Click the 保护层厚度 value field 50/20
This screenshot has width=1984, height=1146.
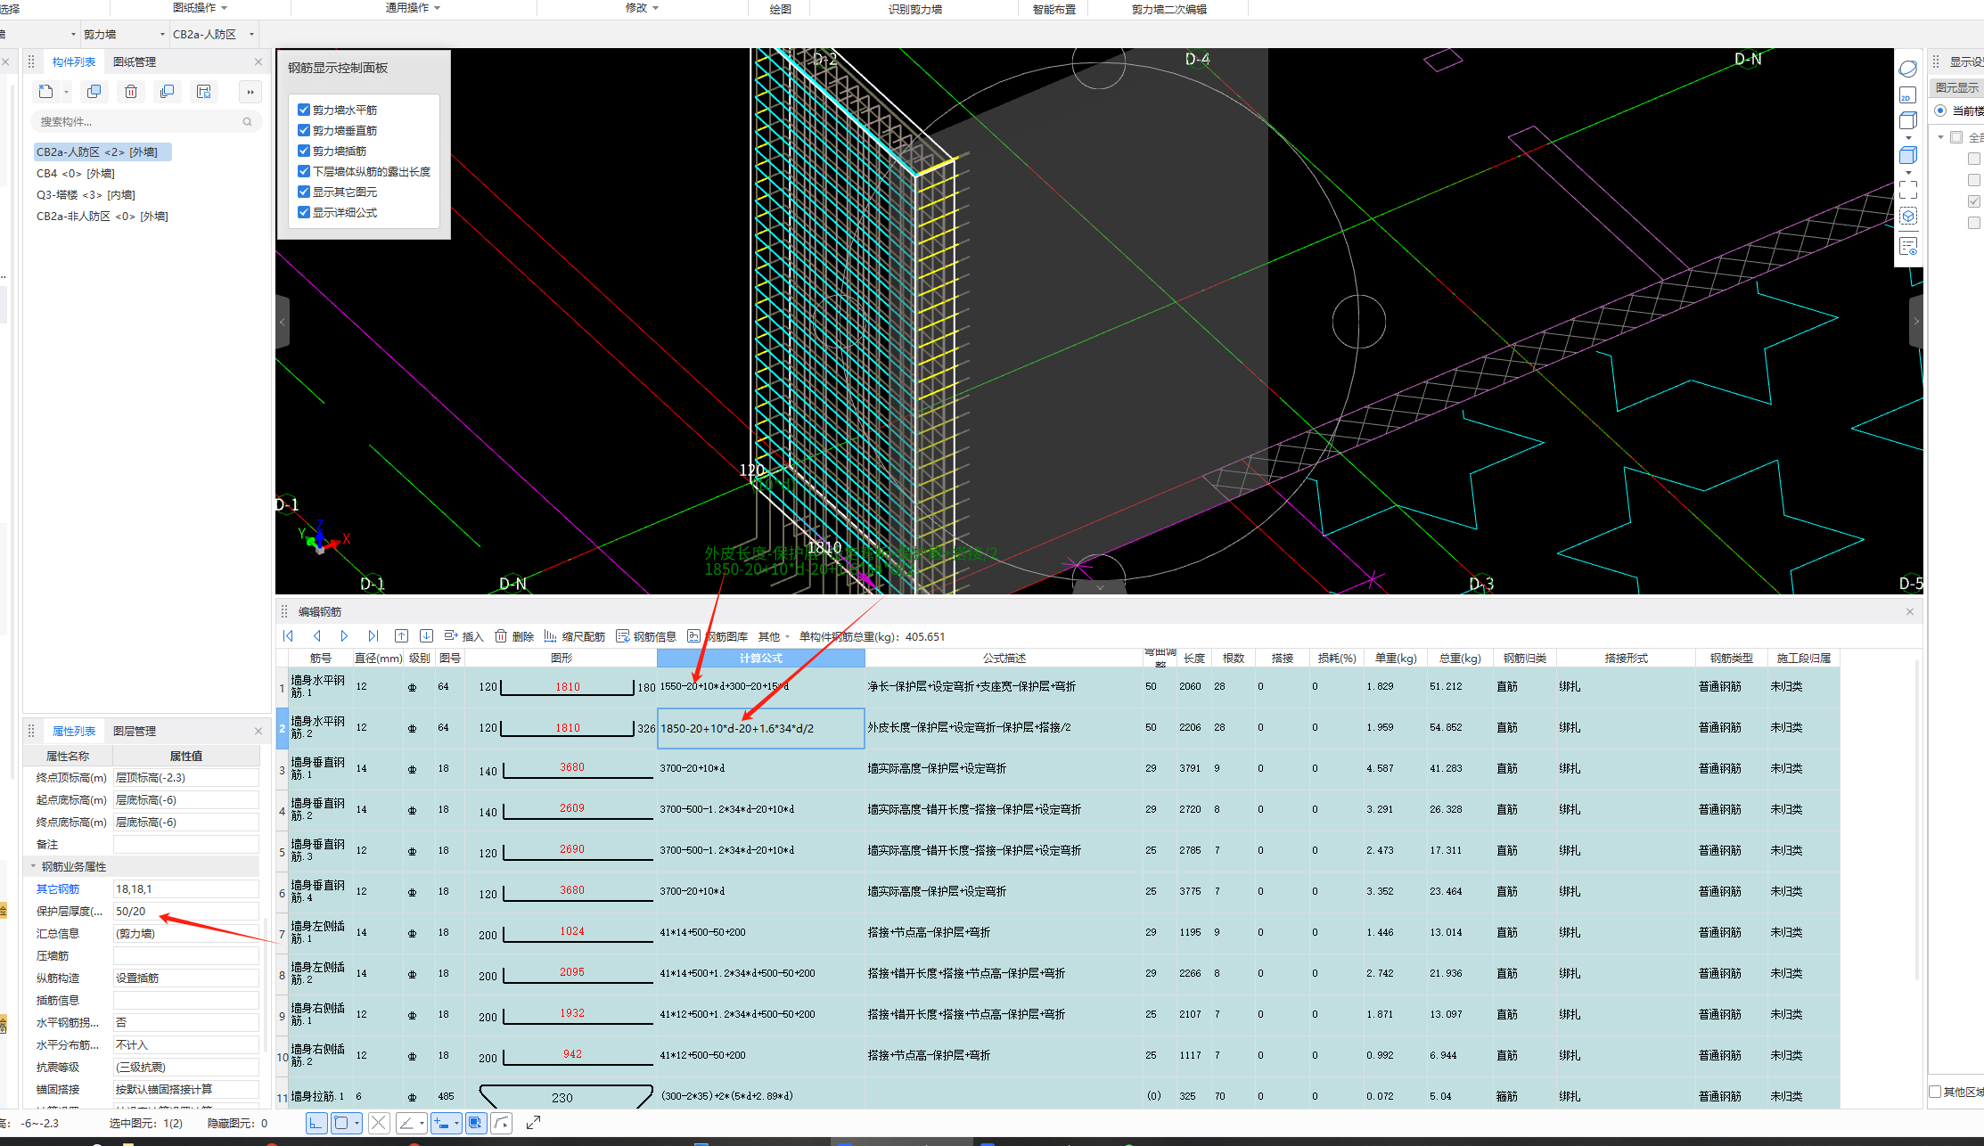(185, 912)
